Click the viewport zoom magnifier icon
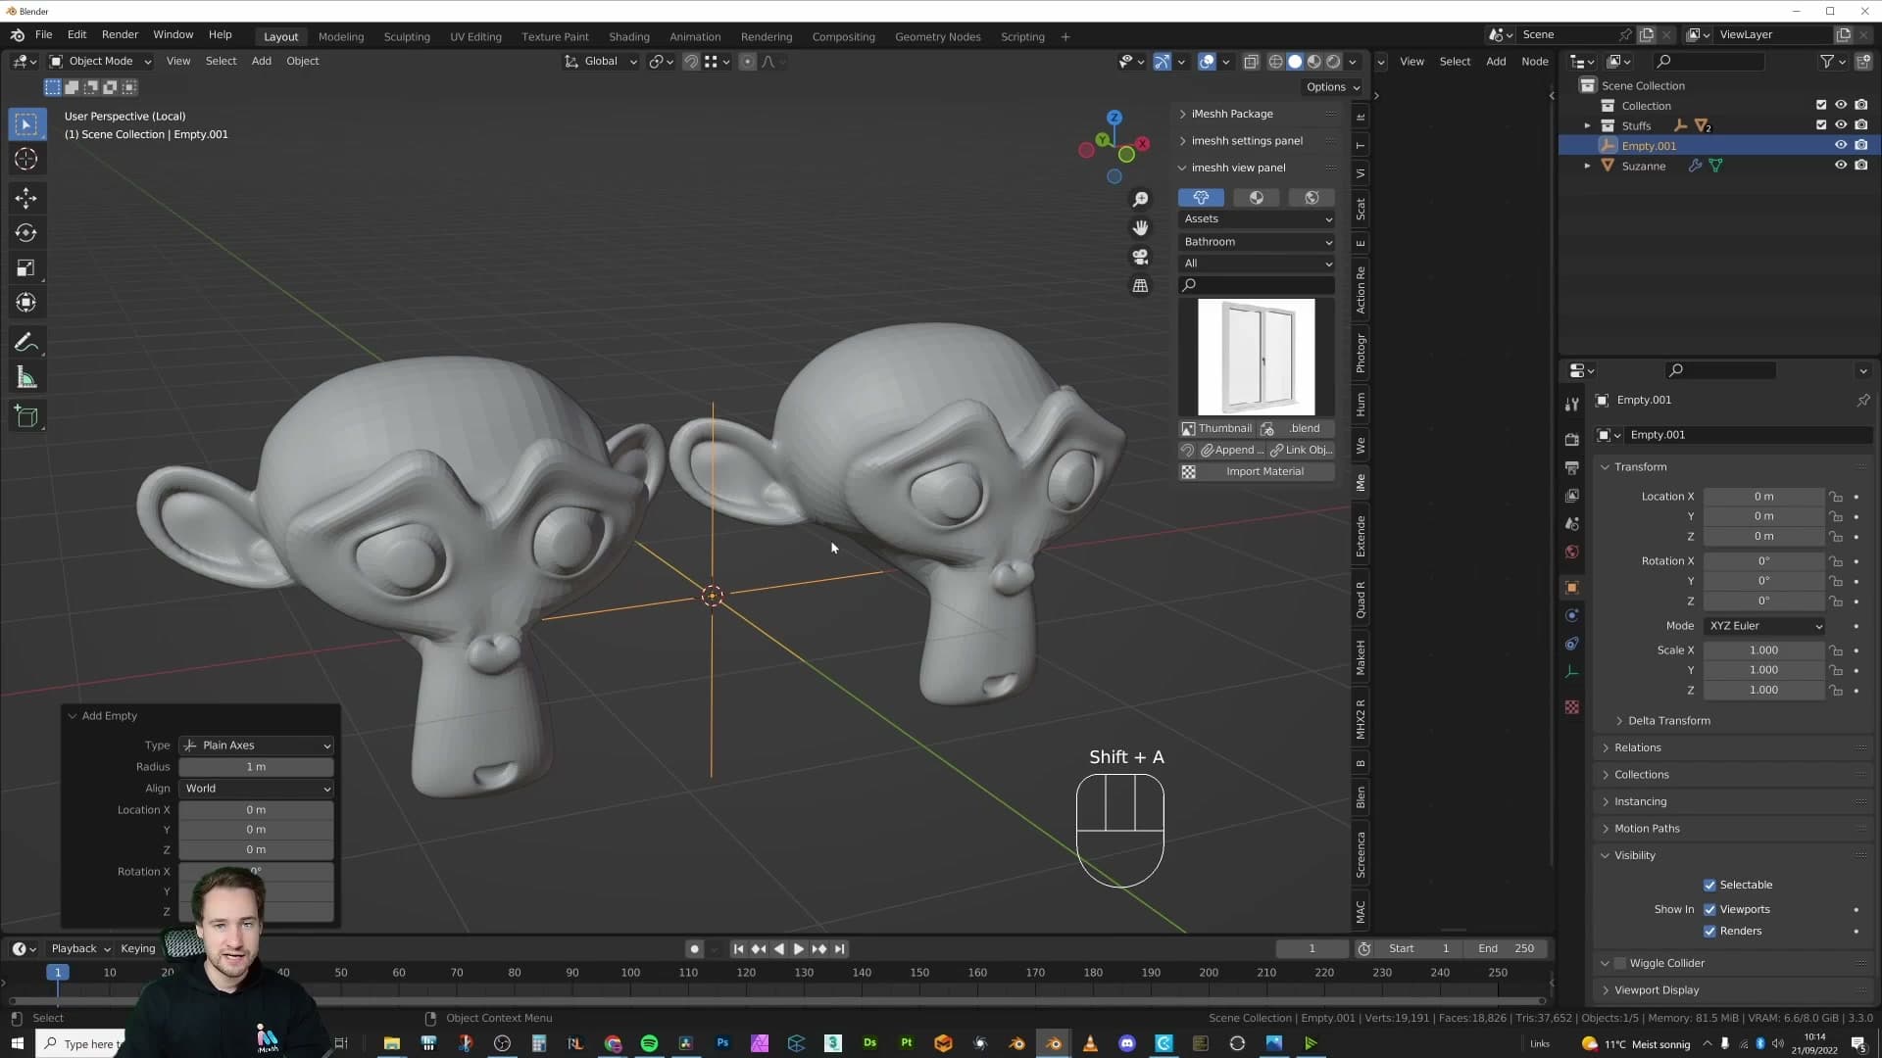 click(1140, 200)
